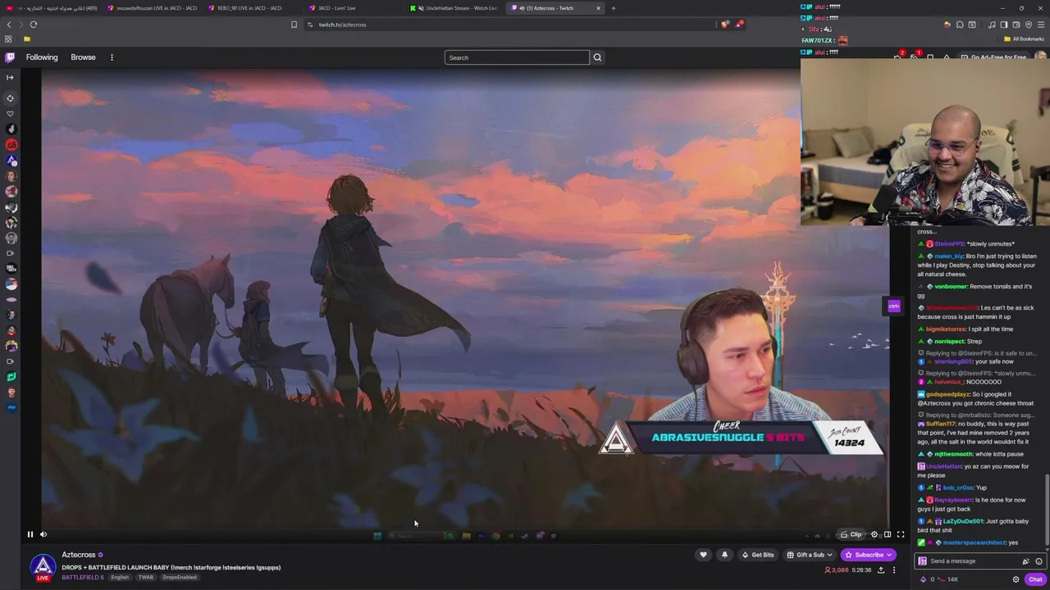Screen dimensions: 1050x590
Task: Toggle notifications bell for Aztecross
Action: 724,555
